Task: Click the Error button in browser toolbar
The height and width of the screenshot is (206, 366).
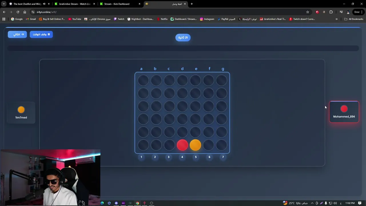Action: pyautogui.click(x=359, y=12)
